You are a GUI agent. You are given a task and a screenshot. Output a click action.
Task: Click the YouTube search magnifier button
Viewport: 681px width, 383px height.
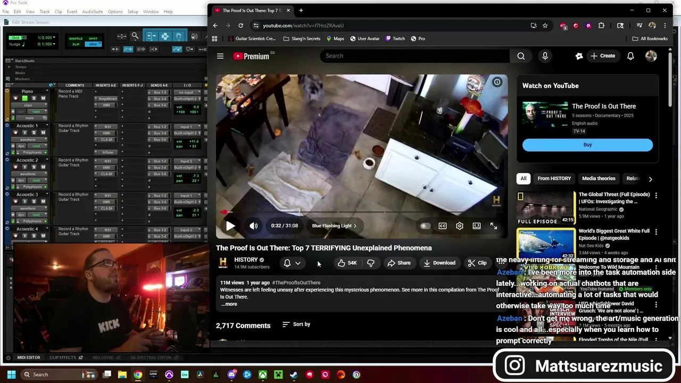521,56
